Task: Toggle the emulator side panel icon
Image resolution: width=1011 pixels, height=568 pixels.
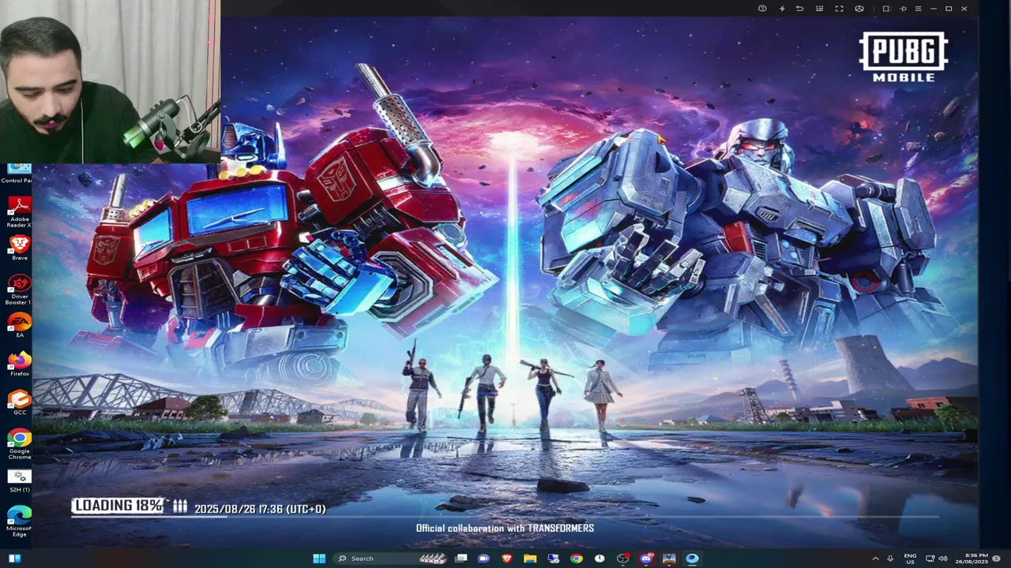Action: tap(886, 9)
